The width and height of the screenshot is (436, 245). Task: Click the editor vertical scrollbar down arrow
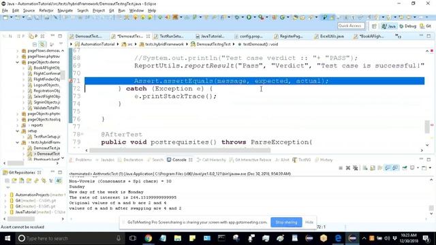coord(427,145)
